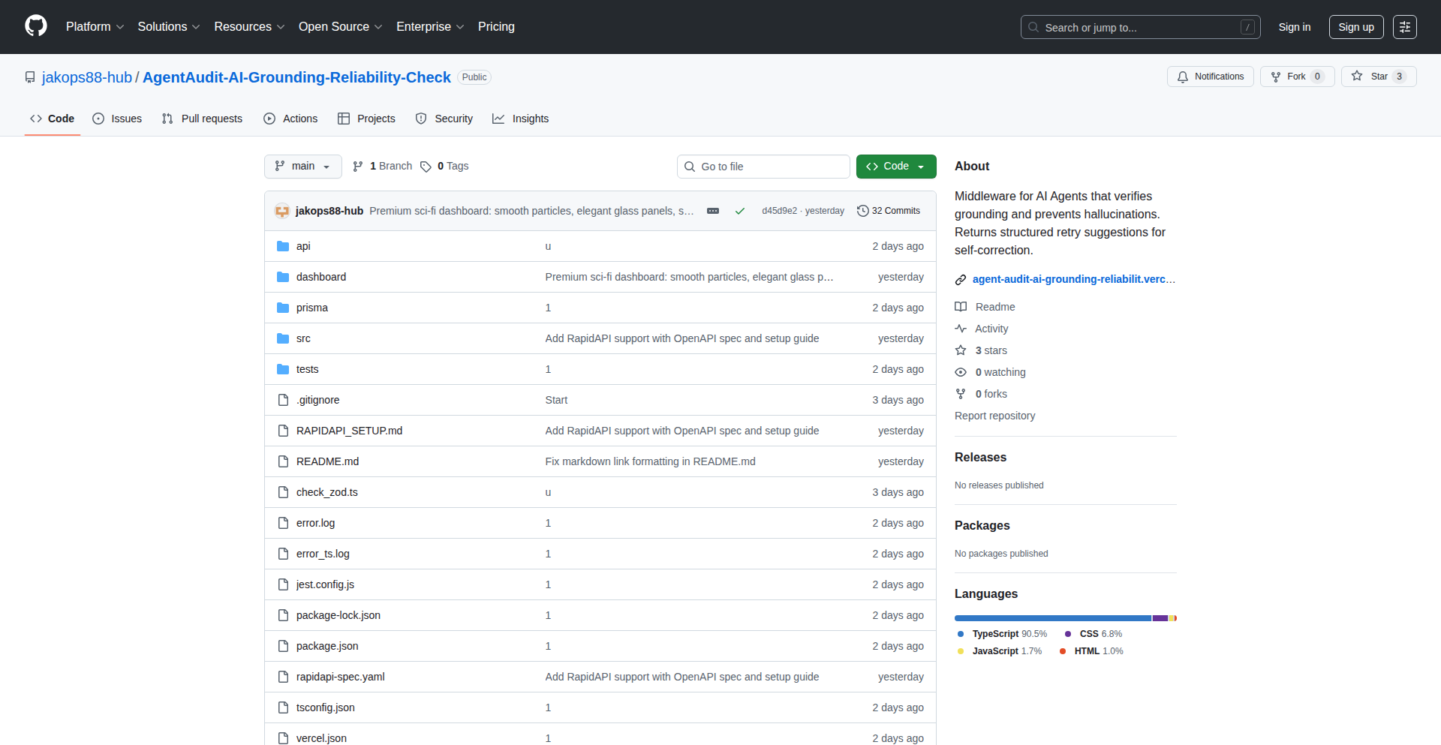Click the Actions play icon
The image size is (1441, 745).
coord(269,119)
